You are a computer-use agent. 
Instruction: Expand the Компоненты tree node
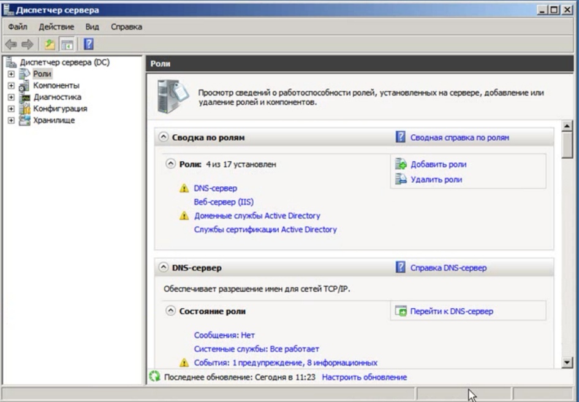(11, 86)
